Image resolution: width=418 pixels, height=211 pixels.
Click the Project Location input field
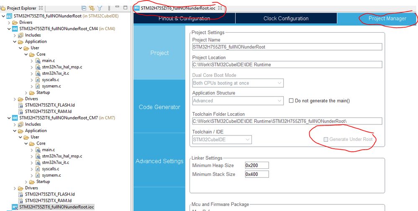(x=287, y=64)
